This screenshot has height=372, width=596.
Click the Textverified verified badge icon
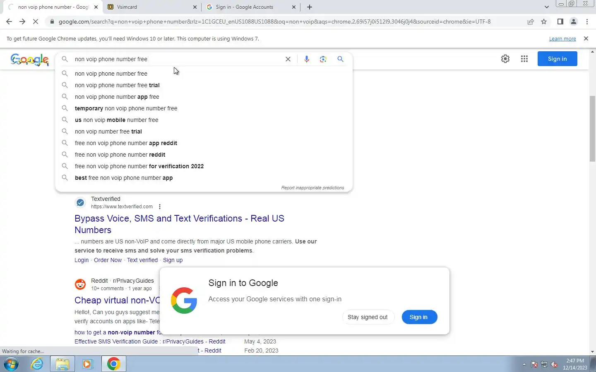[x=80, y=203]
